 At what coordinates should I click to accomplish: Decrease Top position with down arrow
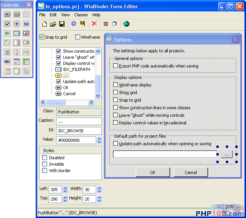pos(65,201)
